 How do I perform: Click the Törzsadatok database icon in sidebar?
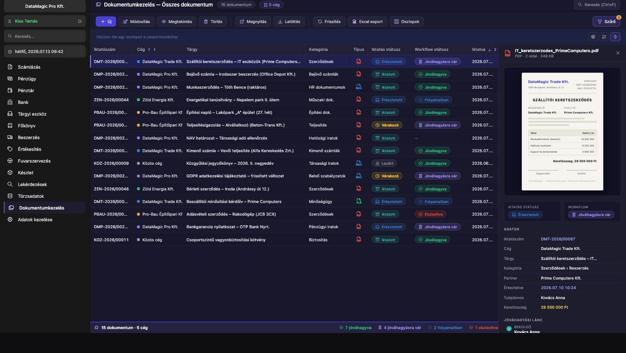click(10, 196)
